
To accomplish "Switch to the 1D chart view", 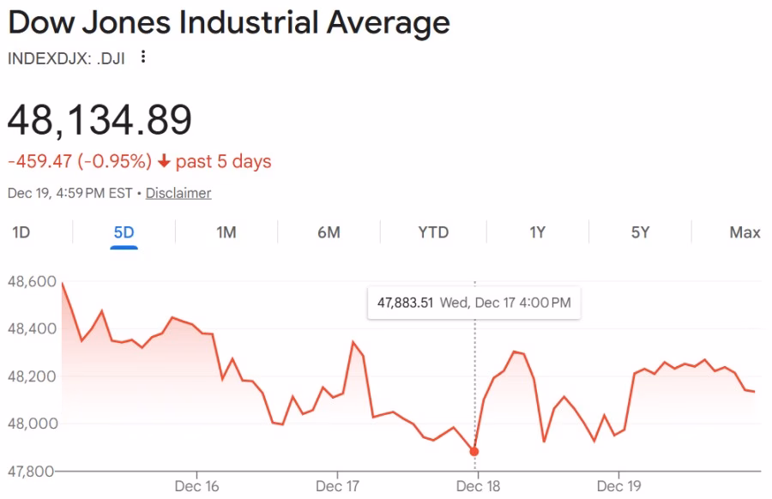I will pyautogui.click(x=21, y=232).
